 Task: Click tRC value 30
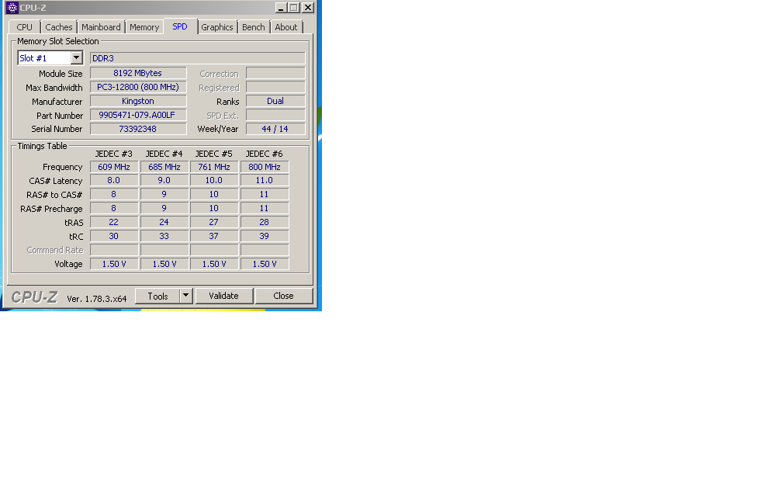[x=114, y=236]
